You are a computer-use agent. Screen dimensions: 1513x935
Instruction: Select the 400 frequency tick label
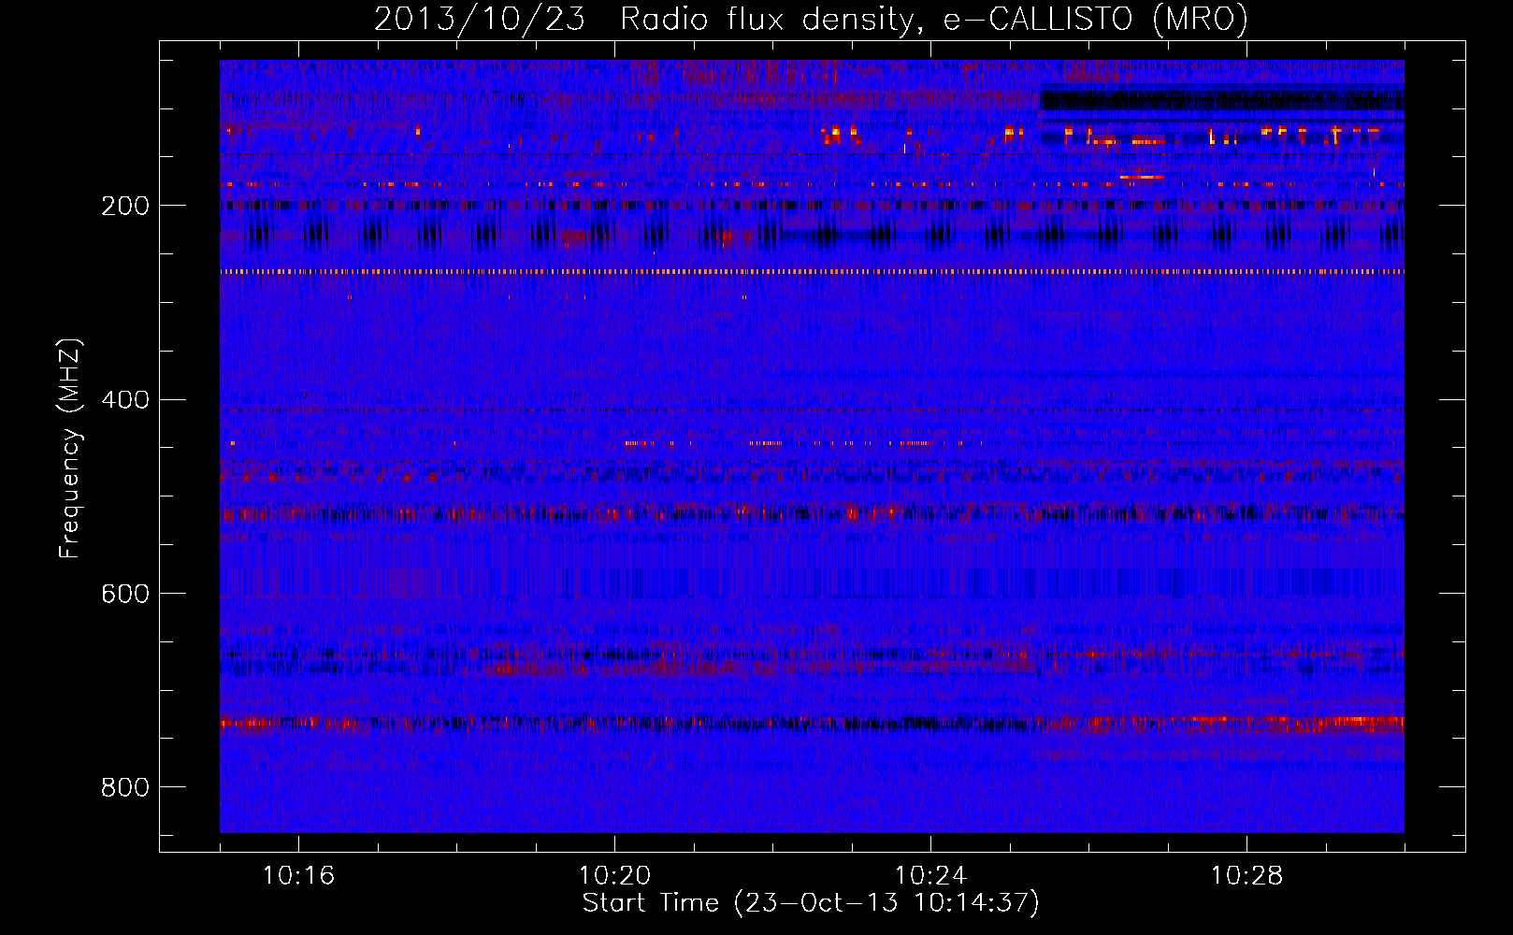125,400
